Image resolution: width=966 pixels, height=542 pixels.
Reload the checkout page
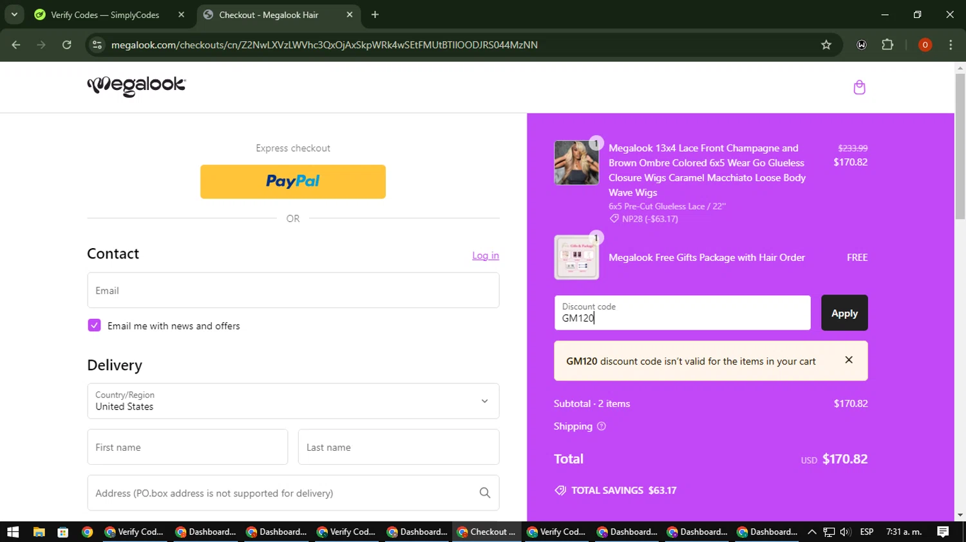coord(67,45)
